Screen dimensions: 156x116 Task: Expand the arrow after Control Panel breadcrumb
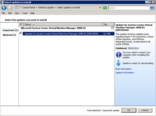[37, 8]
